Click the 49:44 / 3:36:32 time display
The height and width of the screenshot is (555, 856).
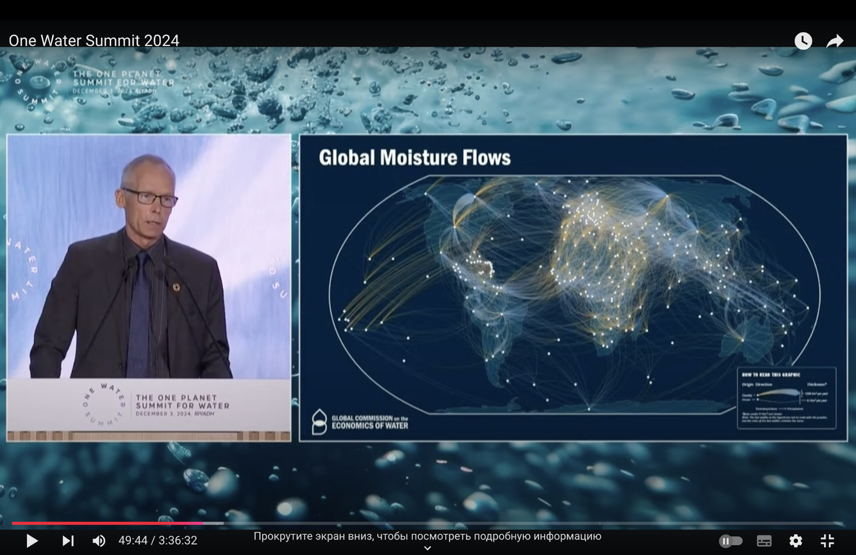158,540
